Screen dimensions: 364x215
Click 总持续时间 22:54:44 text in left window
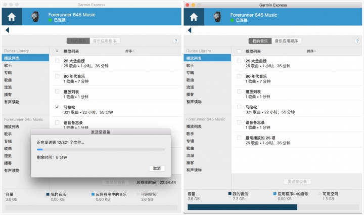pos(156,183)
